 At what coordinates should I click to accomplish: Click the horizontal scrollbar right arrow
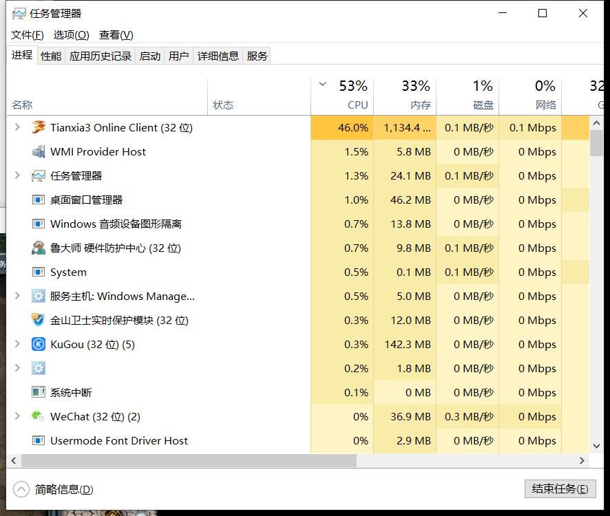coord(582,460)
